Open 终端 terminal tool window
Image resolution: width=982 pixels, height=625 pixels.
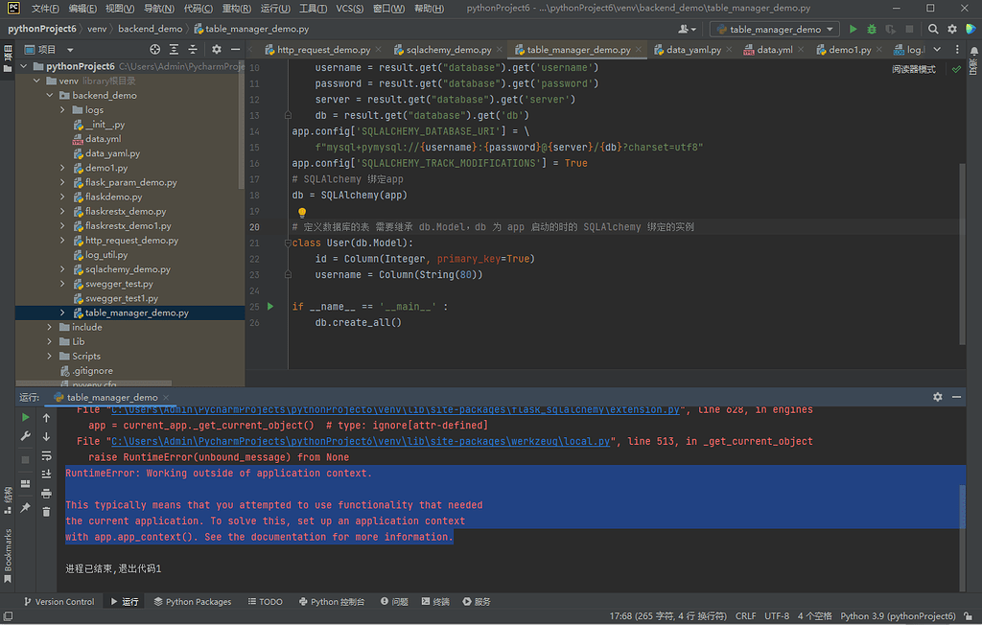coord(435,601)
